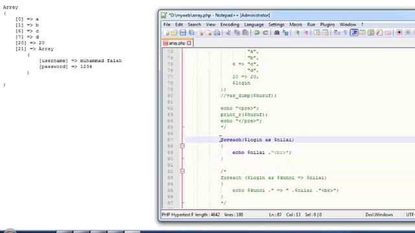This screenshot has width=415, height=233.
Task: Click the echo $kunci commented line
Action: pos(285,190)
